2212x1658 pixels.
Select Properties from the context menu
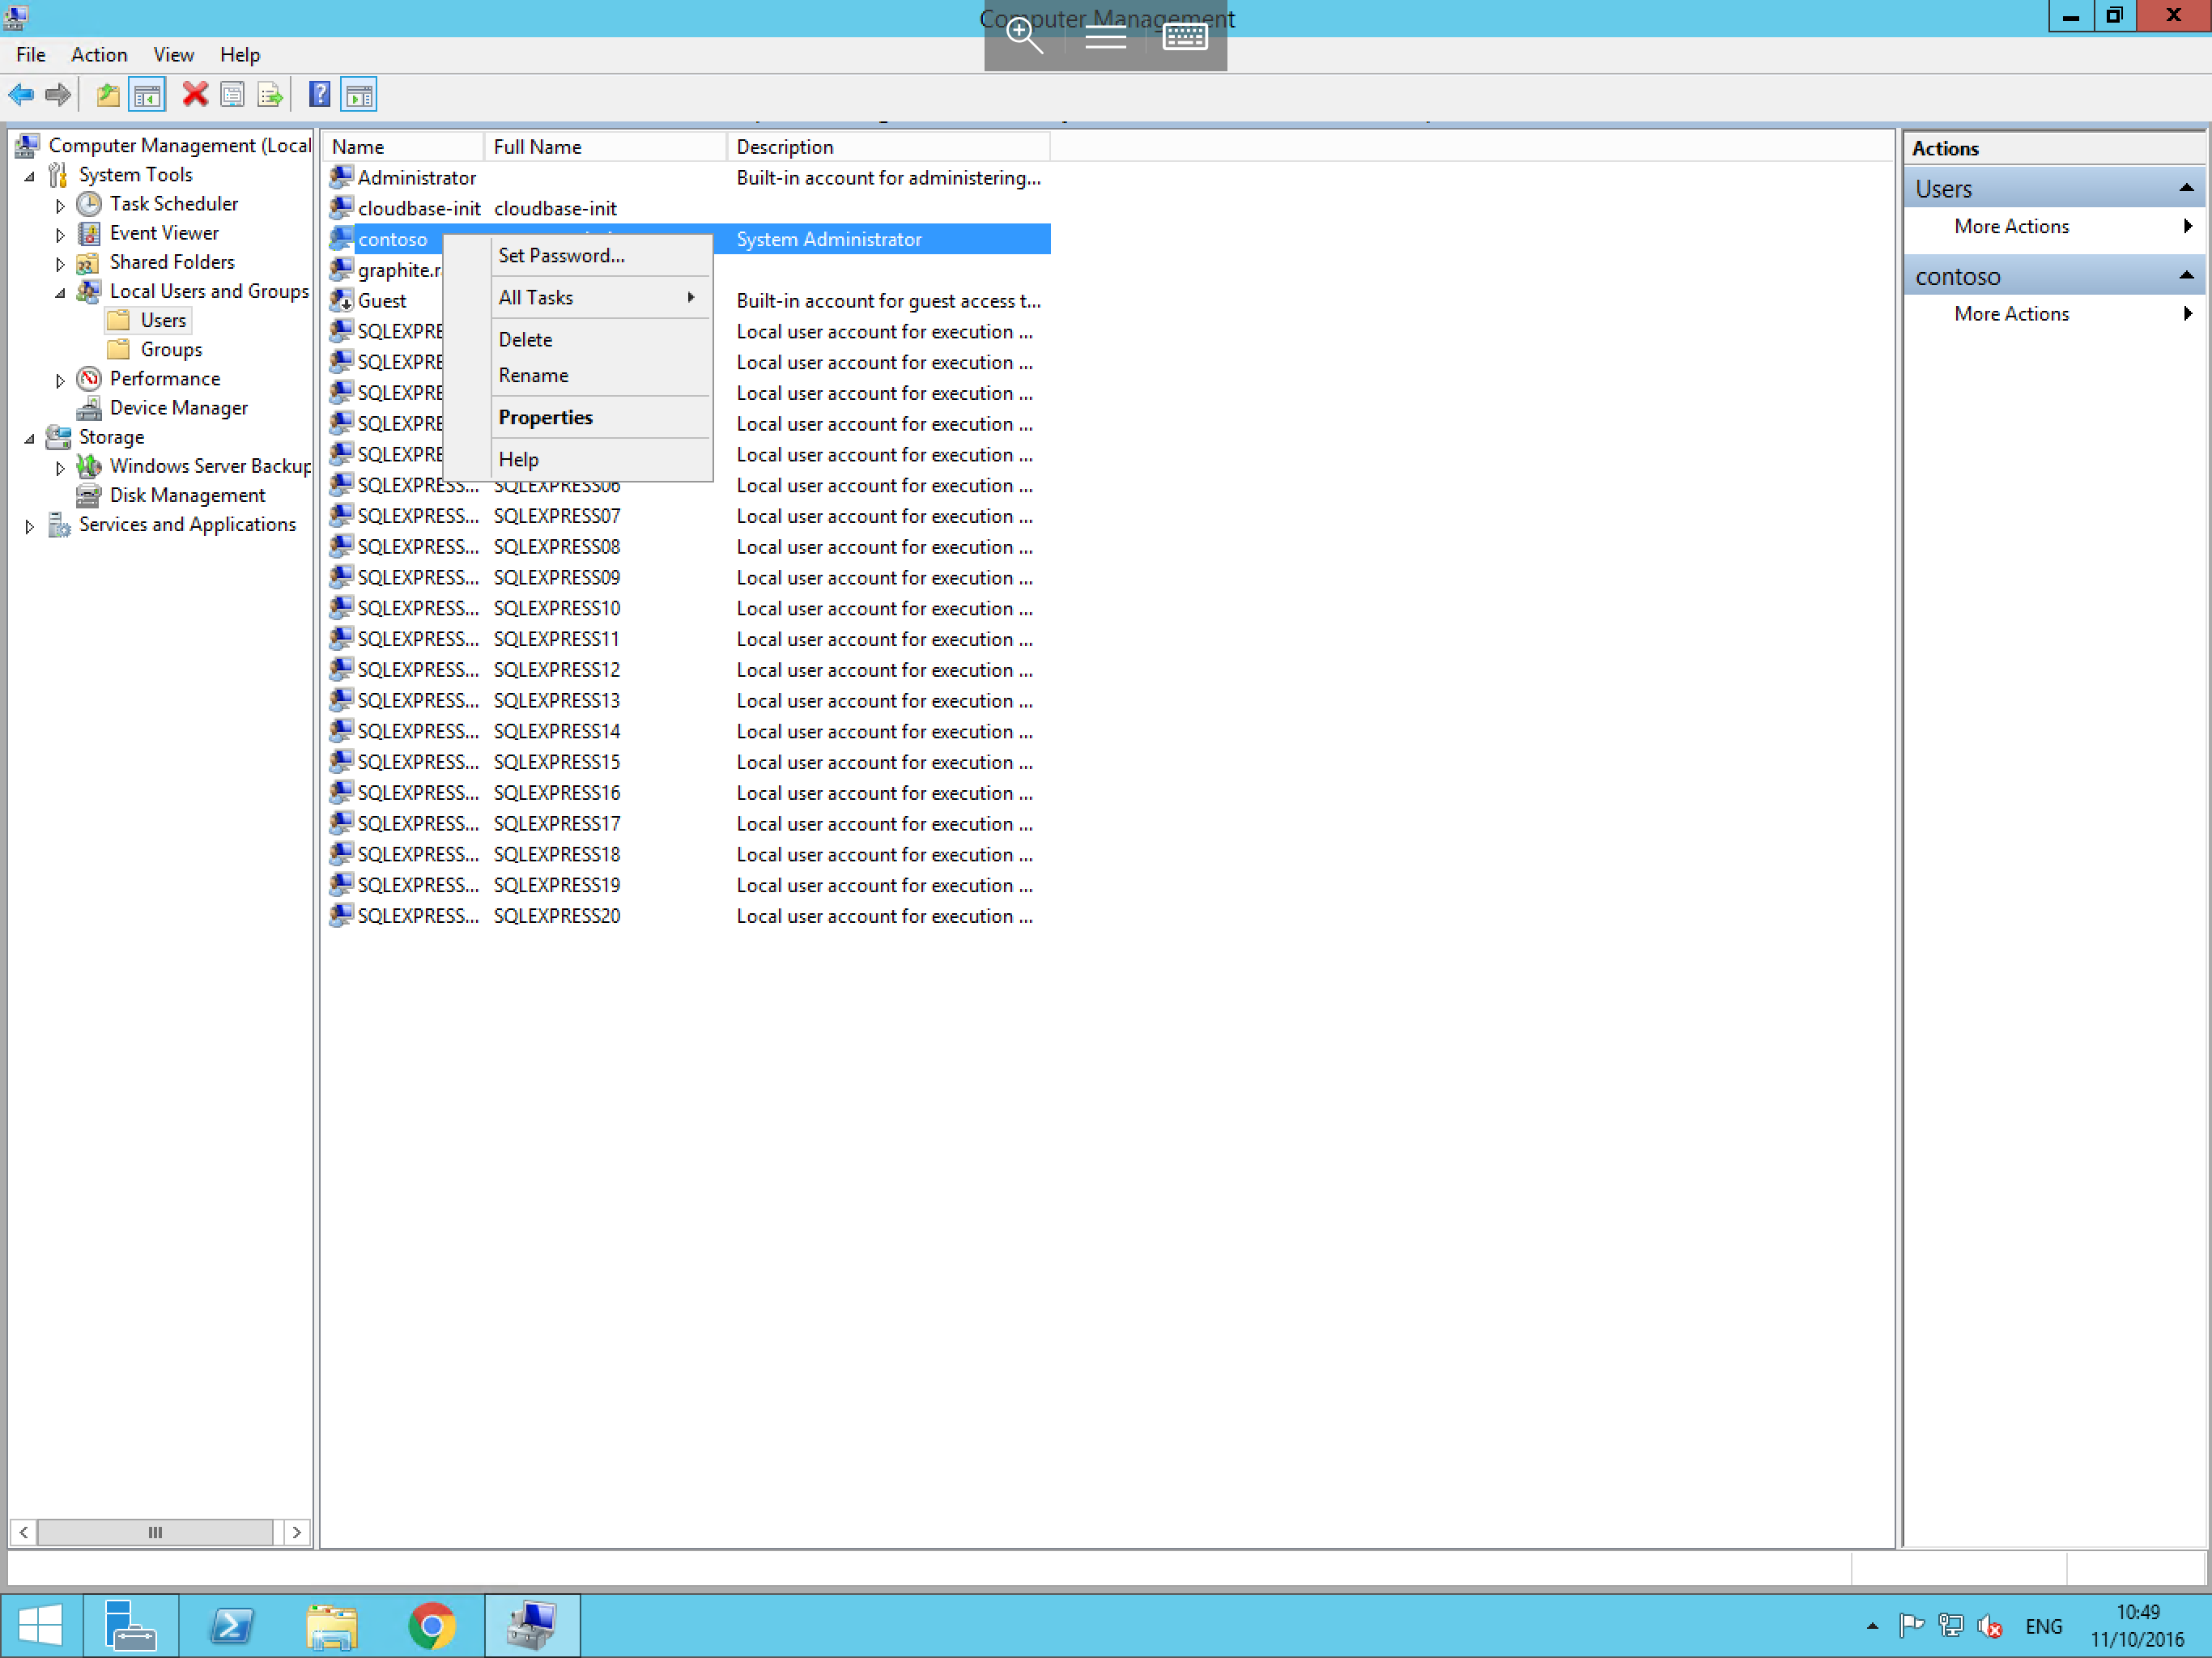[x=545, y=416]
